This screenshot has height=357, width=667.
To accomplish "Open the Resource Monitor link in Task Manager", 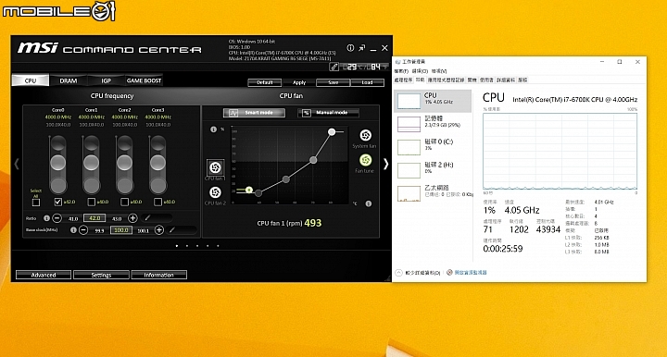I will point(471,273).
